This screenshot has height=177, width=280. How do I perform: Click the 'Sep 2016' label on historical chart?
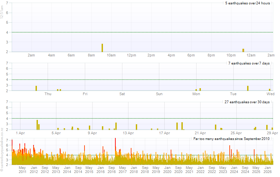(x=112, y=169)
